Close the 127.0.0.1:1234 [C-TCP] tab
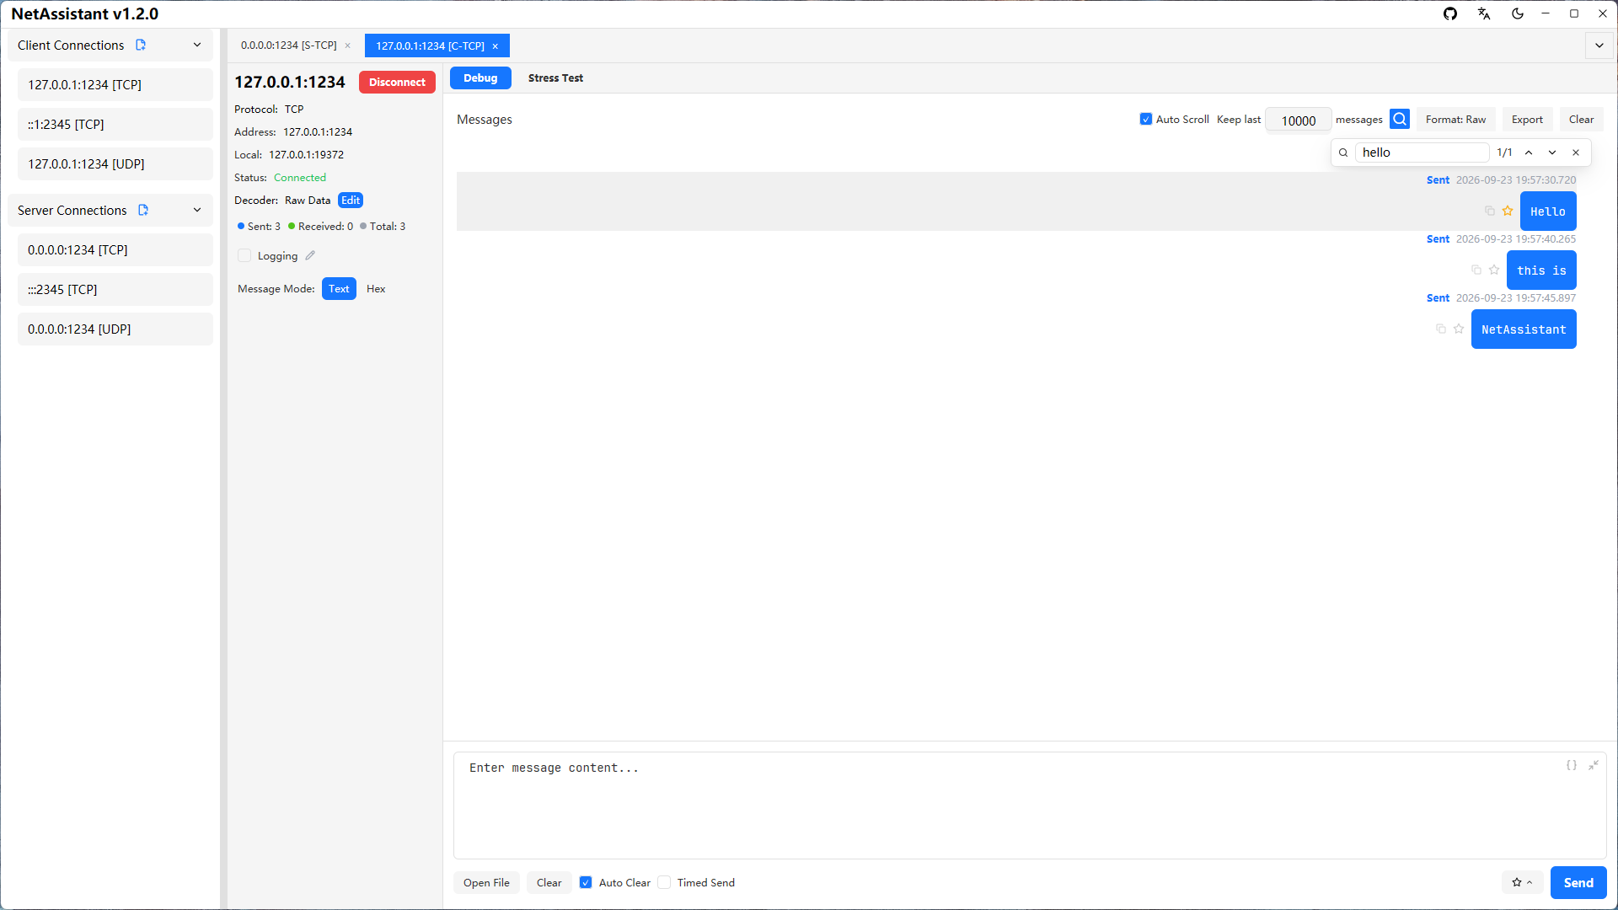1618x910 pixels. [x=496, y=46]
